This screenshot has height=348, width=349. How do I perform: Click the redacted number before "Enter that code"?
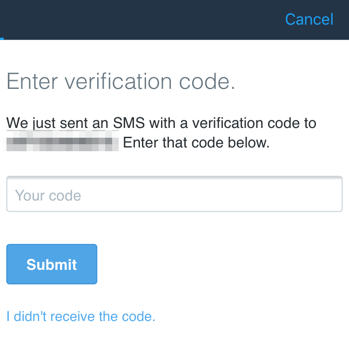tap(61, 141)
